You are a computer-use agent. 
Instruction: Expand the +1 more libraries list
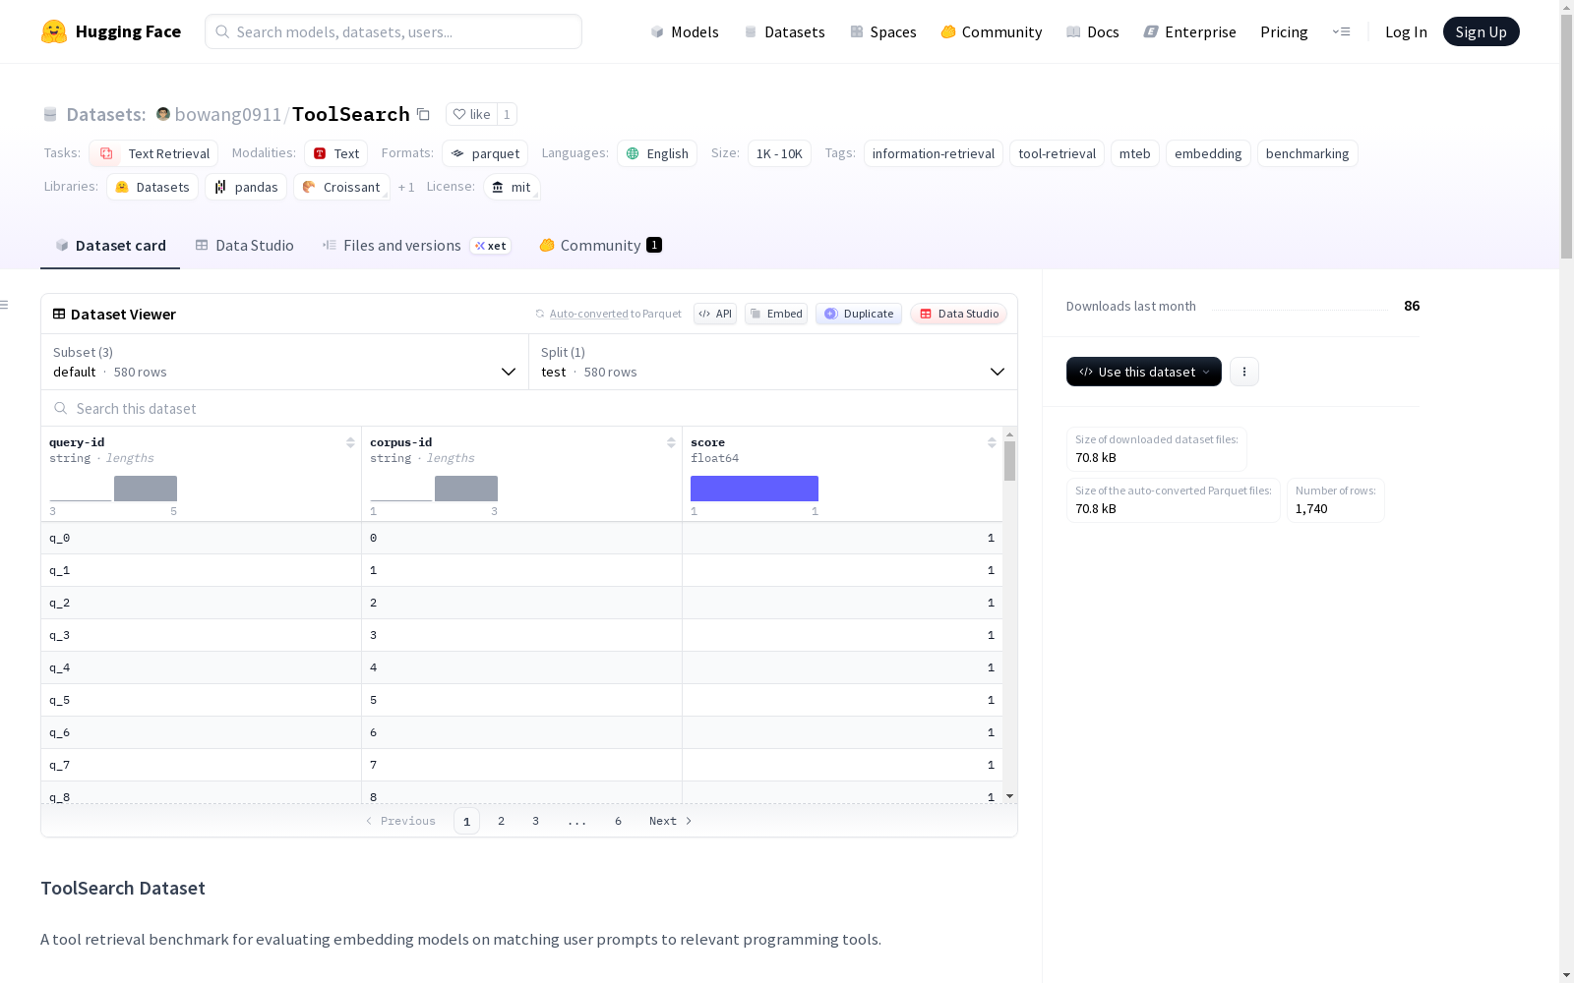click(406, 187)
